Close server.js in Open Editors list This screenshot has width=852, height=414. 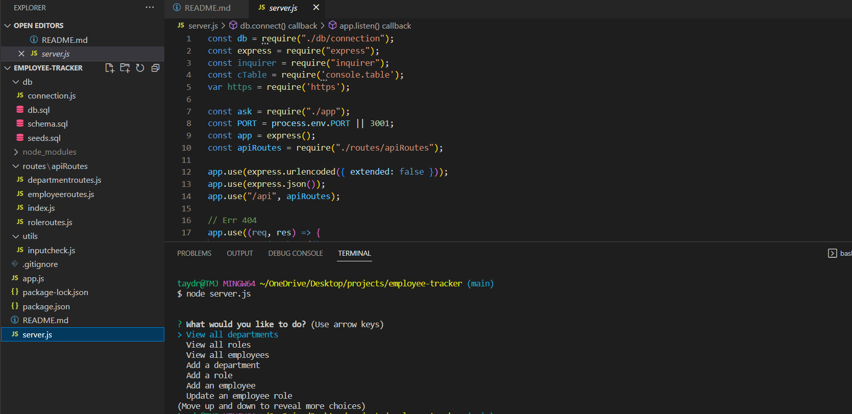(21, 54)
